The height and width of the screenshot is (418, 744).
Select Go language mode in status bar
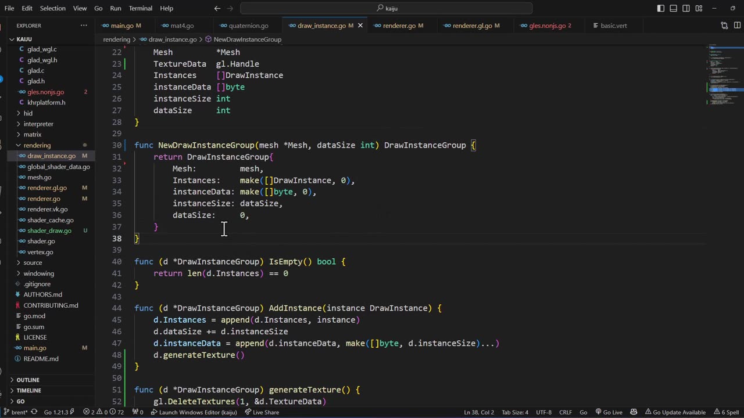(x=583, y=412)
